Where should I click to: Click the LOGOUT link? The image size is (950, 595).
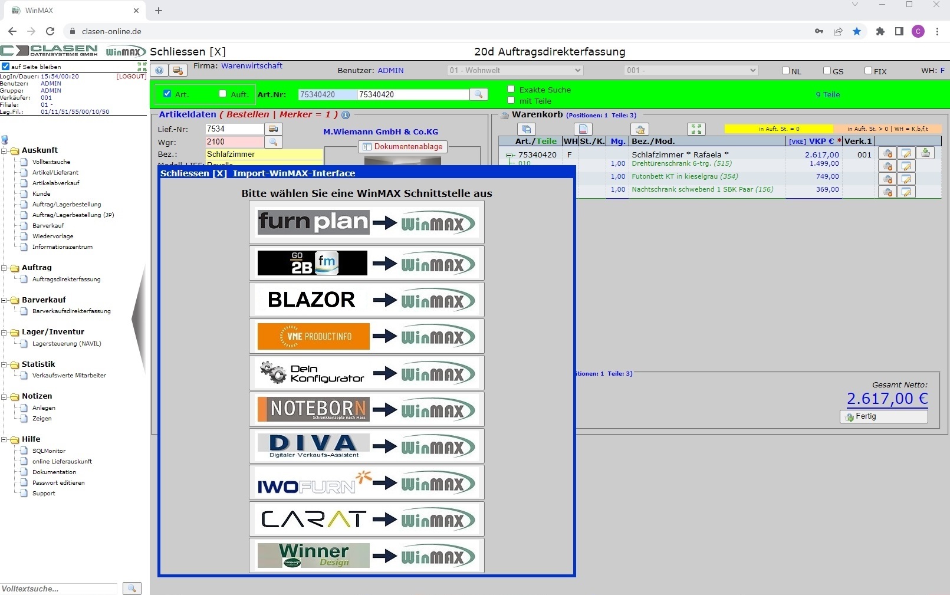click(x=132, y=77)
